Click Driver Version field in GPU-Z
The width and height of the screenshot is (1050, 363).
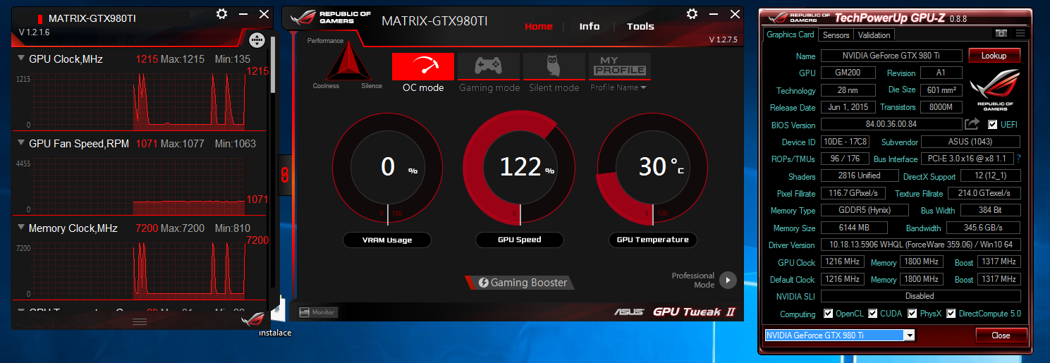pos(920,245)
